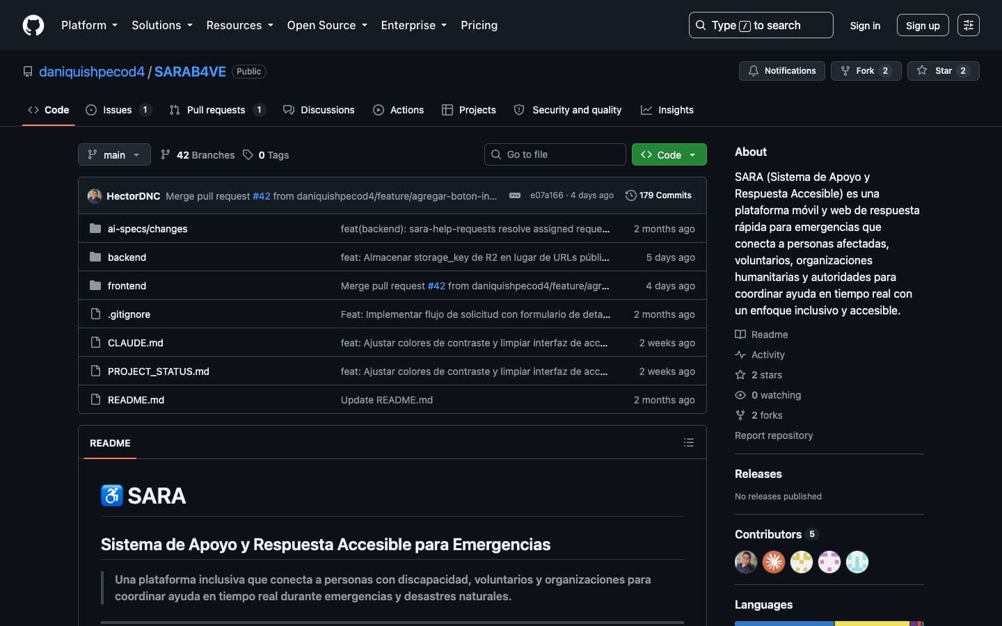
Task: Open 'Update README.md' commit message
Action: click(x=387, y=400)
